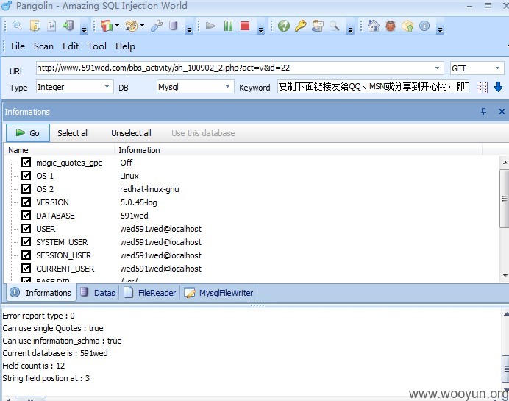This screenshot has width=509, height=401.
Task: Open the playback toolbar overflow dropdown
Action: pos(260,30)
